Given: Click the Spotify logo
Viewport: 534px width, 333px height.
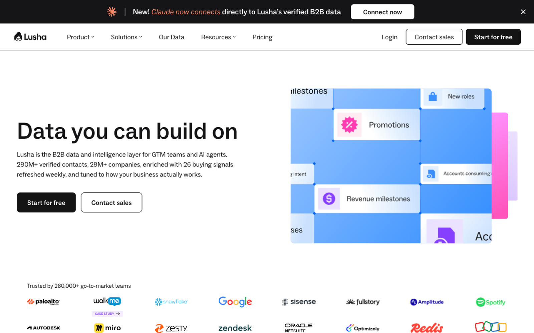Looking at the screenshot, I should tap(491, 302).
